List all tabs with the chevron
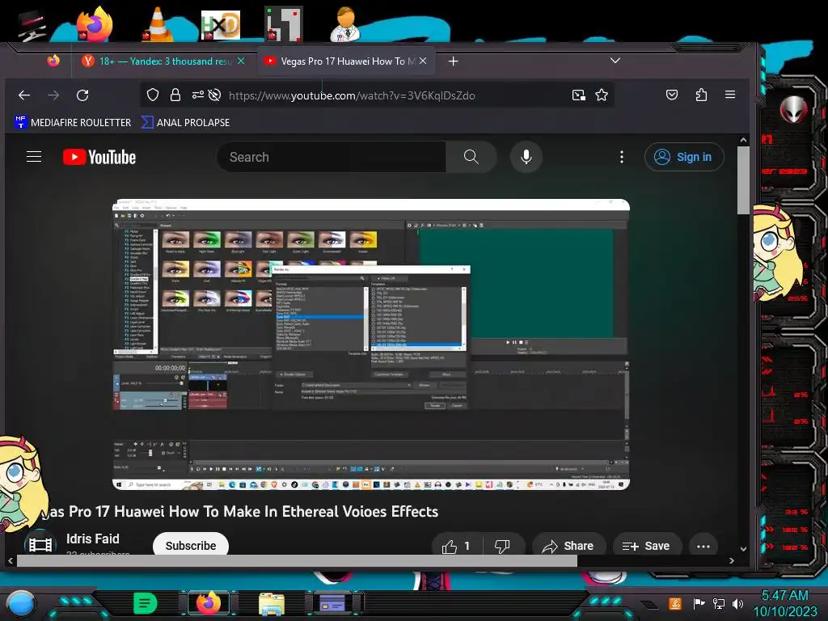828x621 pixels. tap(615, 60)
